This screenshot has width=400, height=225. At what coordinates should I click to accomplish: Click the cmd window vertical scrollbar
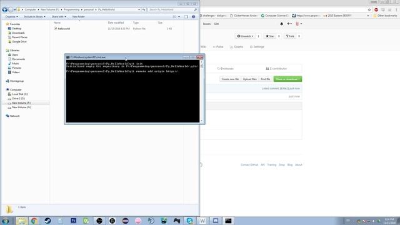[x=201, y=91]
